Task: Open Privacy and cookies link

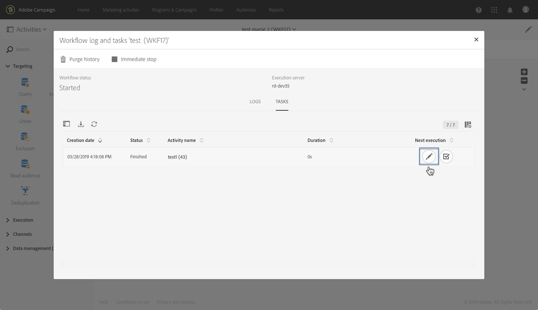Action: 176,302
